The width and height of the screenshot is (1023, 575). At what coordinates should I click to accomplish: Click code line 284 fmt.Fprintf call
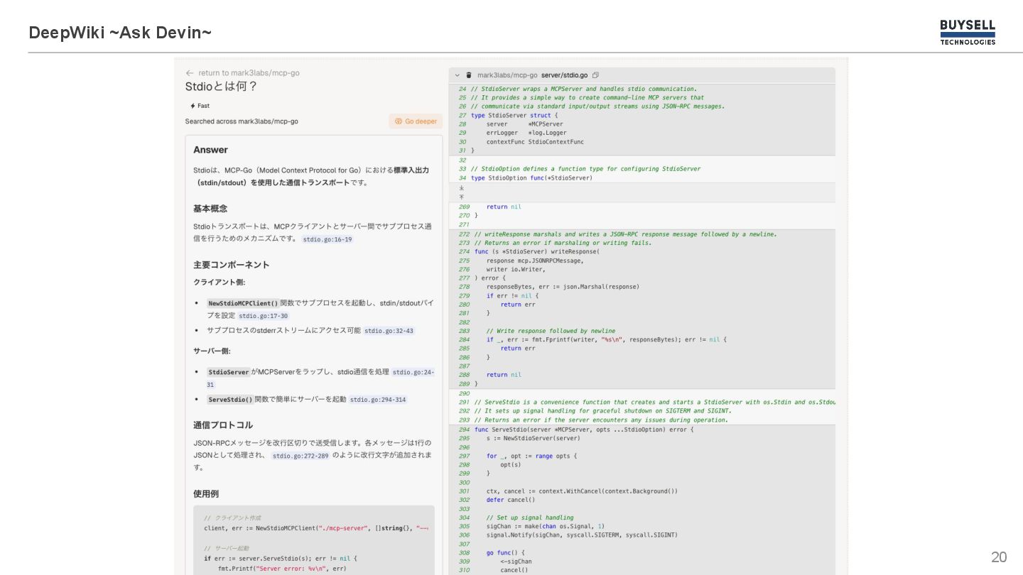[x=607, y=340]
